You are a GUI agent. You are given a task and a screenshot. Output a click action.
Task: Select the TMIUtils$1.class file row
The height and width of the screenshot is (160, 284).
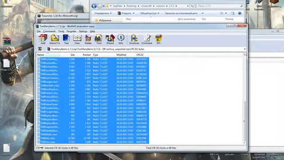(93, 134)
